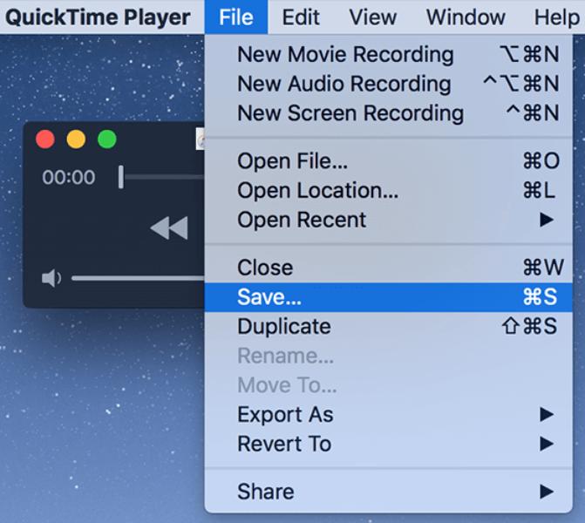Click the playback timeline scrubber handle
Image resolution: width=585 pixels, height=523 pixels.
click(121, 177)
